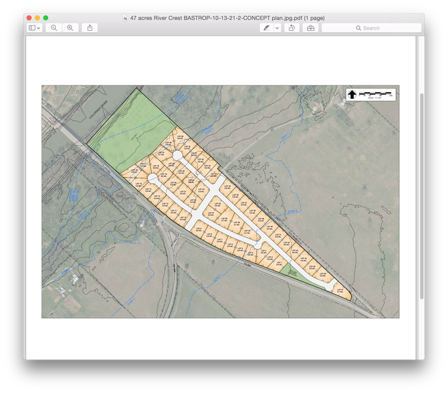The image size is (448, 393).
Task: Click the vertical scrollbar on the right
Action: 421,194
